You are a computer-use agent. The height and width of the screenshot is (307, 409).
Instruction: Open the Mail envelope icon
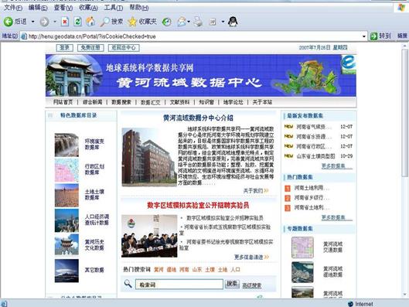pyautogui.click(x=182, y=22)
